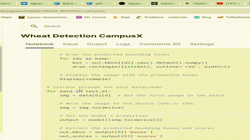Click the search magnifier icon
The height and width of the screenshot is (140, 250).
[34, 26]
